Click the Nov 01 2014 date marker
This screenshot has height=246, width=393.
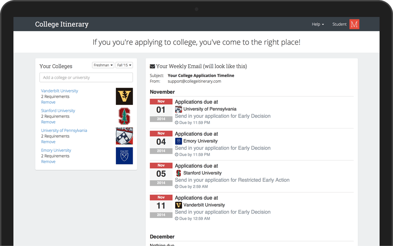161,110
